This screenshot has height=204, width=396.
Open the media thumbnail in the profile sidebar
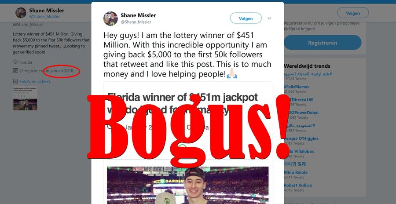[x=25, y=98]
